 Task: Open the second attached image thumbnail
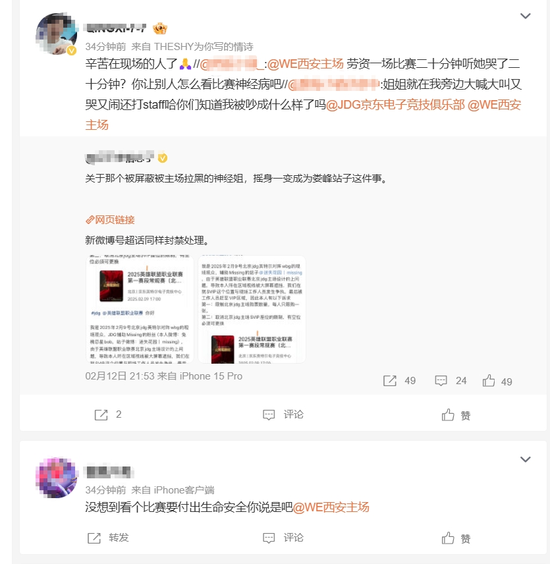coord(252,309)
